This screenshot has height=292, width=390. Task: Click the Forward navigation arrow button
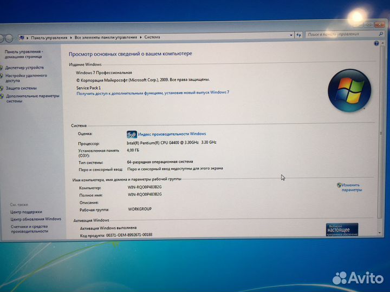tap(9, 38)
